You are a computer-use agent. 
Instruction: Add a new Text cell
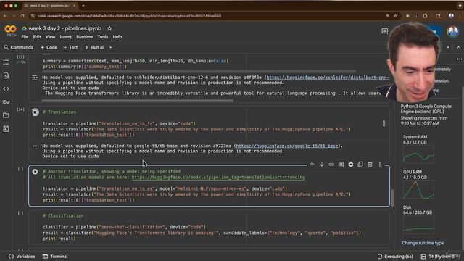click(x=70, y=47)
